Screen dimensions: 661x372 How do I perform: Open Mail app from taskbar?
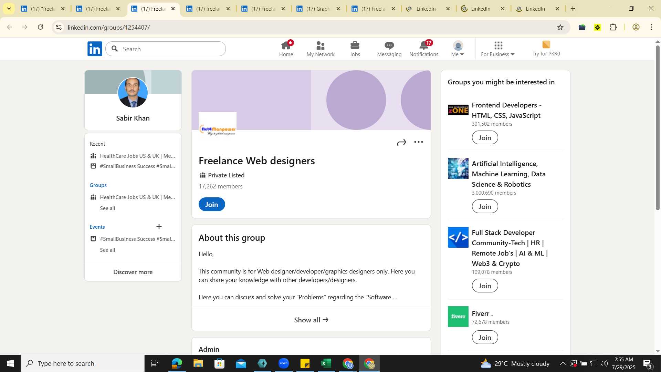[241, 363]
